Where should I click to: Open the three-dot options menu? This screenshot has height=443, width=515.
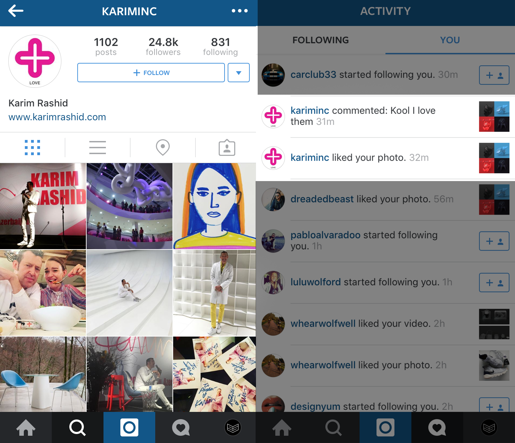tap(240, 11)
